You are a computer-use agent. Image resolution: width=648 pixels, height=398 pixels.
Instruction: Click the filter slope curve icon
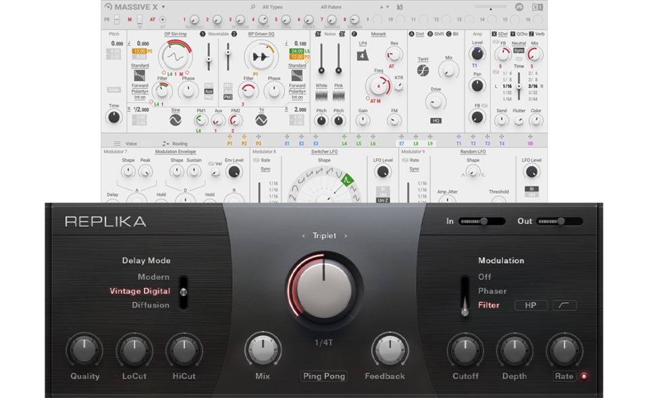pos(564,306)
